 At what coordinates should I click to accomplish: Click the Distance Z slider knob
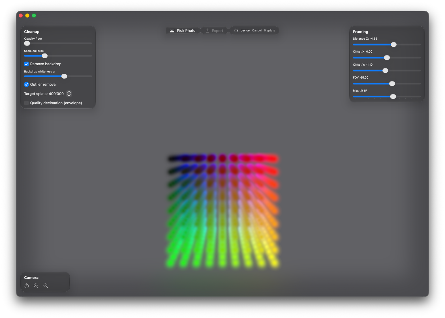[x=394, y=45]
